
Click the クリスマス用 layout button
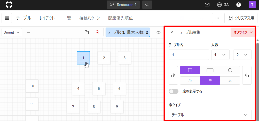click(241, 18)
